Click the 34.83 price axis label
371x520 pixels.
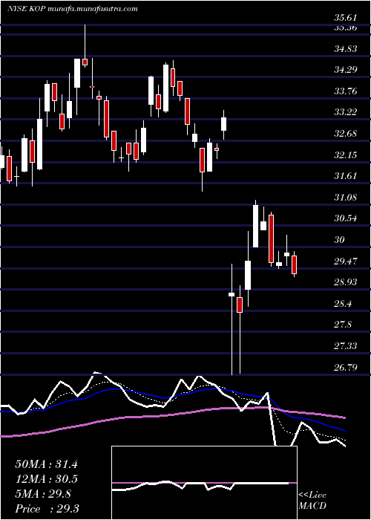pos(346,49)
